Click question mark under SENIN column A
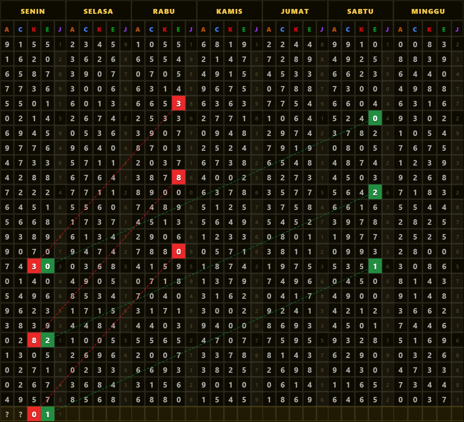This screenshot has width=464, height=422. tap(7, 414)
